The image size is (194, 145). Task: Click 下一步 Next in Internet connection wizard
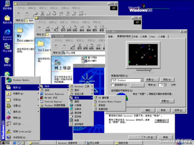tap(150, 137)
